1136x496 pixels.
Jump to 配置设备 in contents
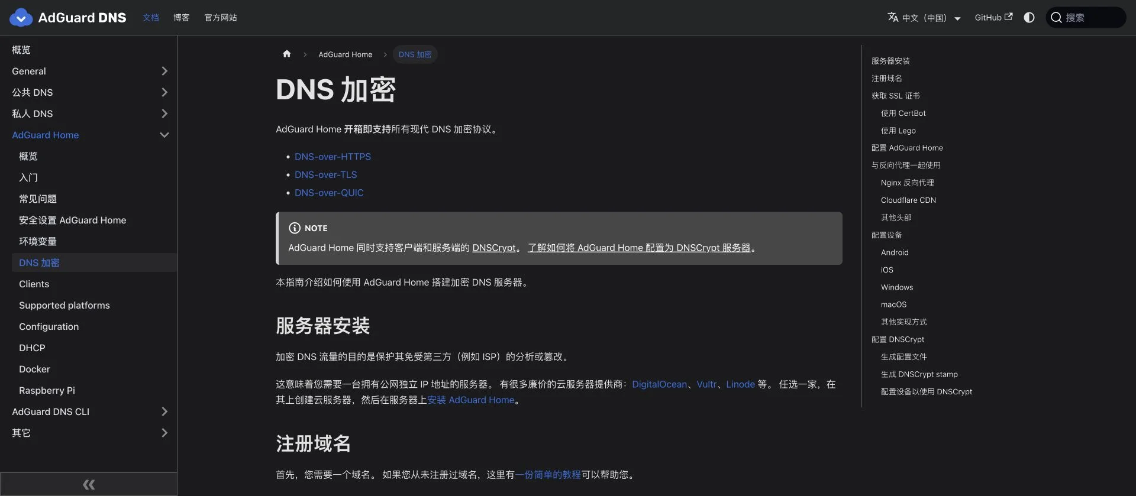point(887,235)
